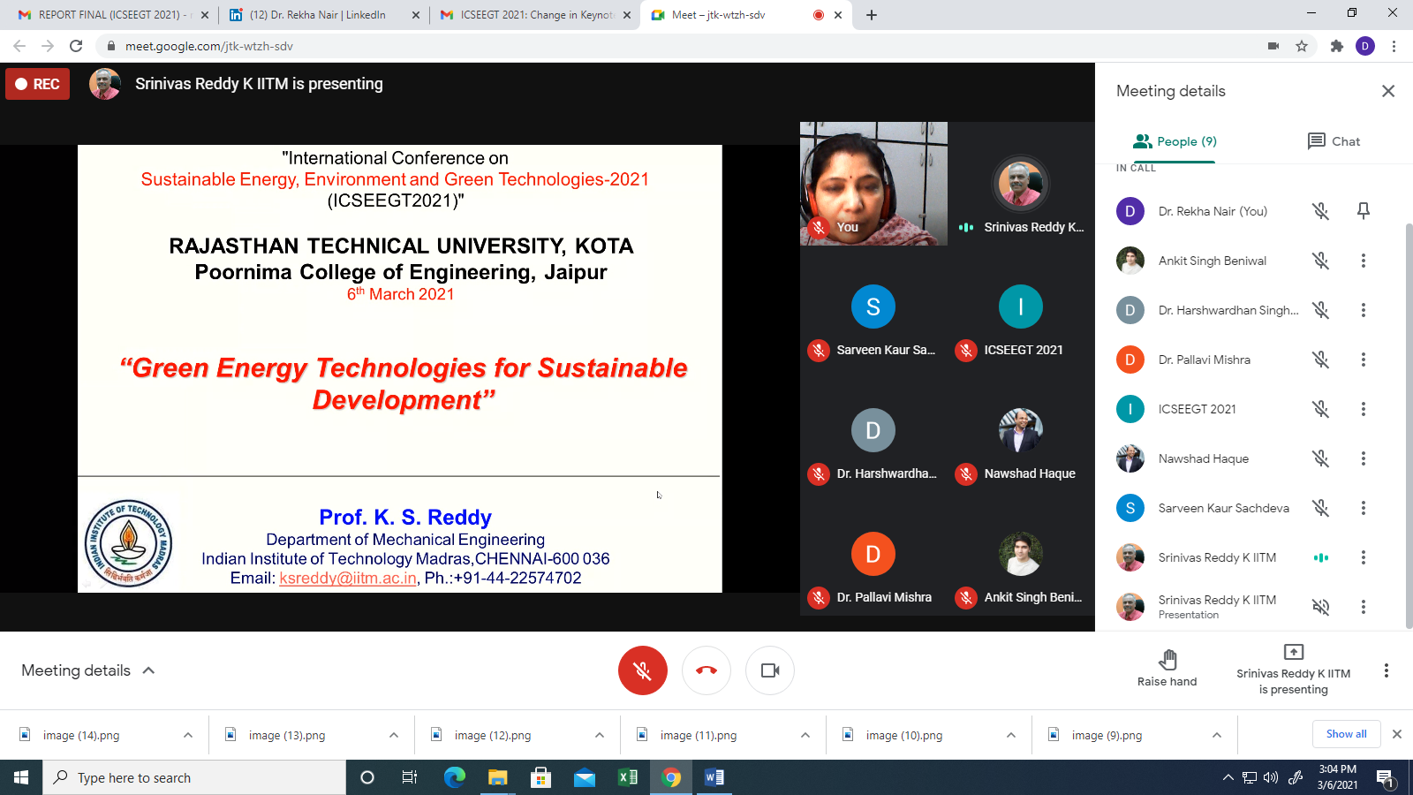The width and height of the screenshot is (1413, 795).
Task: Open options for Srinivas Reddy Presentation entry
Action: [x=1363, y=607]
